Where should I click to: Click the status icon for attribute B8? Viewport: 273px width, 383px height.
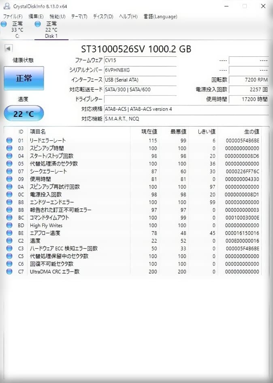pyautogui.click(x=9, y=202)
